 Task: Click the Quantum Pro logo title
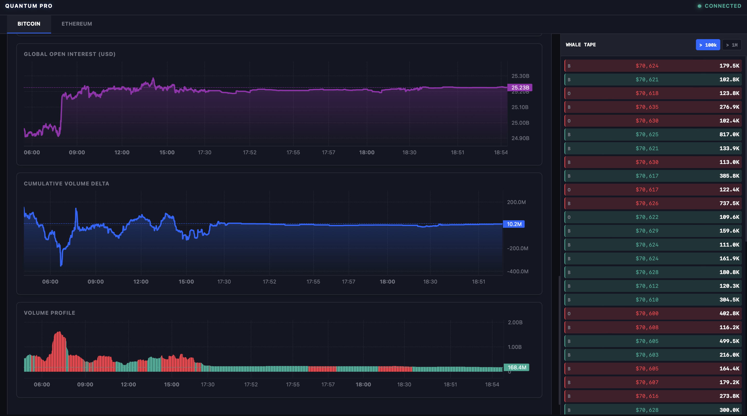pyautogui.click(x=29, y=6)
